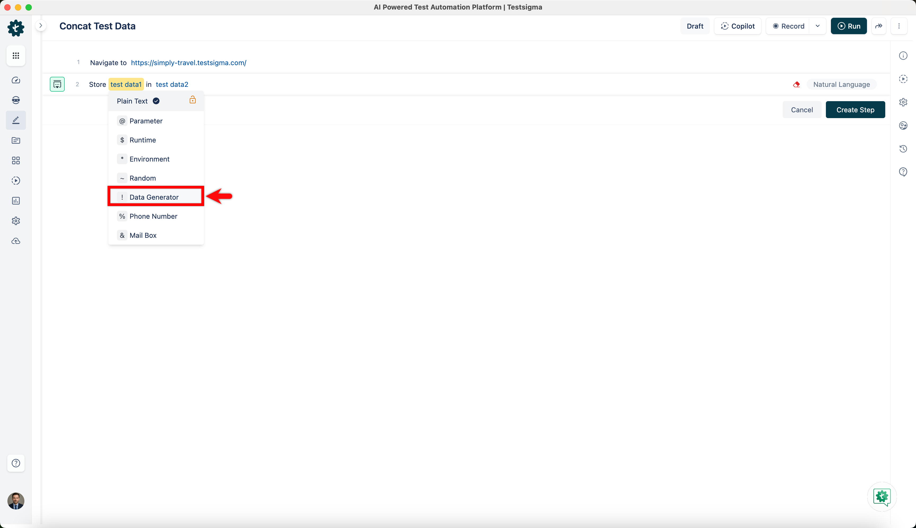
Task: Open the dashboard gauge icon in sidebar
Action: (x=16, y=80)
